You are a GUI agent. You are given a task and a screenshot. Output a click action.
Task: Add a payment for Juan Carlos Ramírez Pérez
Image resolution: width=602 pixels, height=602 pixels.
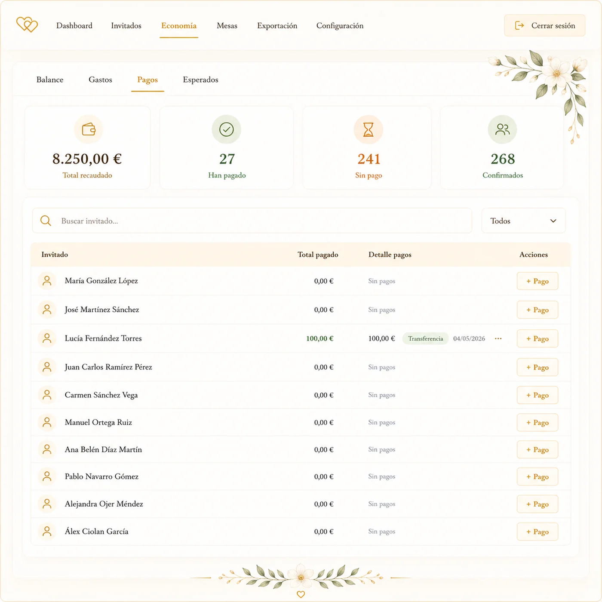click(x=537, y=367)
